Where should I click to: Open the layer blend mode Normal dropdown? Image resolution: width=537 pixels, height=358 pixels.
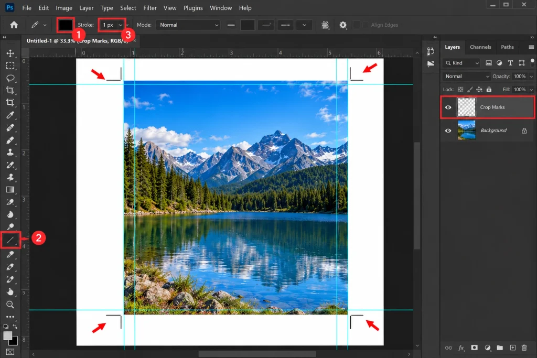[467, 77]
